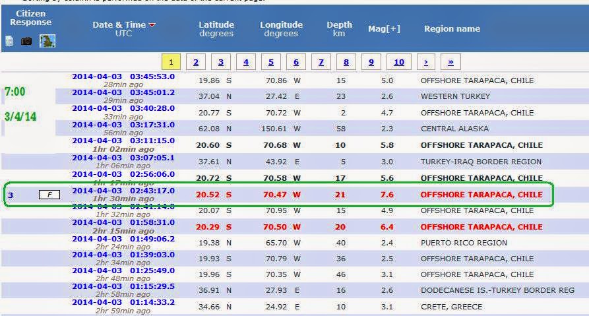Click the F felt-report box in highlighted row
The width and height of the screenshot is (589, 316).
pos(49,194)
